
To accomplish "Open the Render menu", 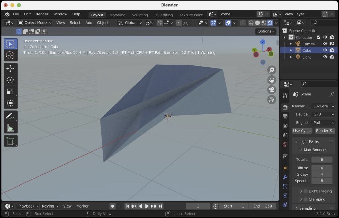I will (x=42, y=14).
